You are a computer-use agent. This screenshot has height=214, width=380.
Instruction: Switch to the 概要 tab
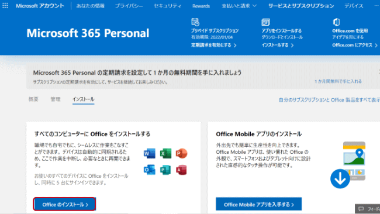(33, 99)
